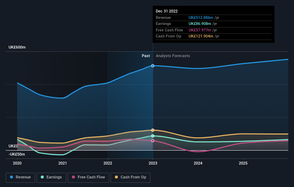294x187 pixels.
Task: Toggle the Revenue legend series
Action: click(x=20, y=177)
